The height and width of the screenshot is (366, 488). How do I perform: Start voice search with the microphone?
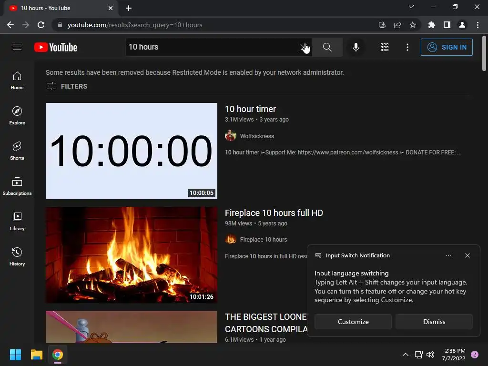coord(356,47)
